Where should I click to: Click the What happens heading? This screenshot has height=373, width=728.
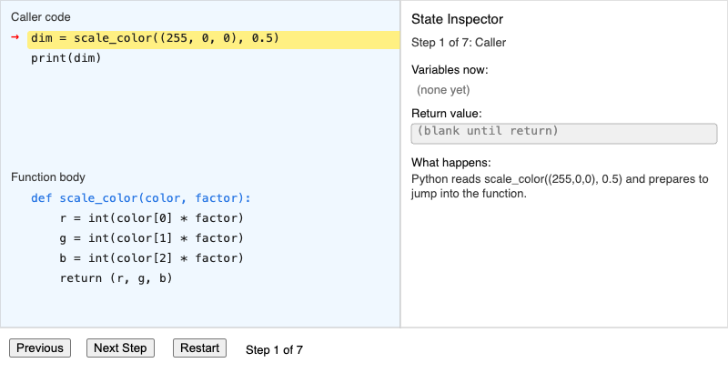[x=450, y=163]
